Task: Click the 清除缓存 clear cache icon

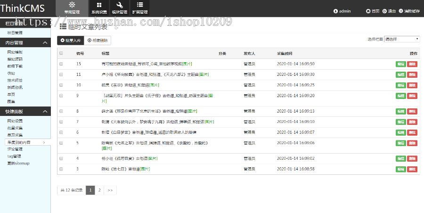Action: (401, 11)
